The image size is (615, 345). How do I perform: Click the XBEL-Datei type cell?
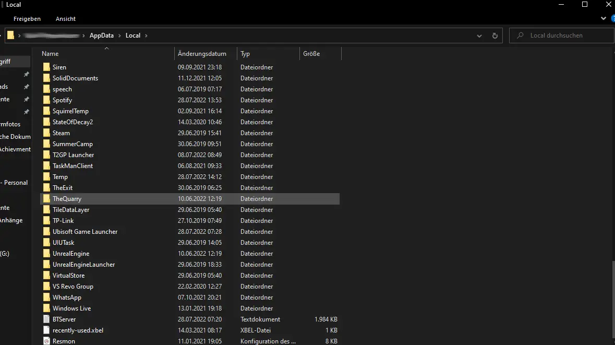(x=256, y=330)
